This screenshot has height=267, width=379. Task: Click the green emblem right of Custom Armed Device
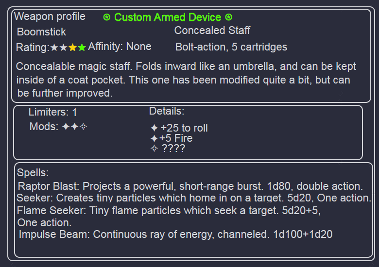click(x=229, y=17)
